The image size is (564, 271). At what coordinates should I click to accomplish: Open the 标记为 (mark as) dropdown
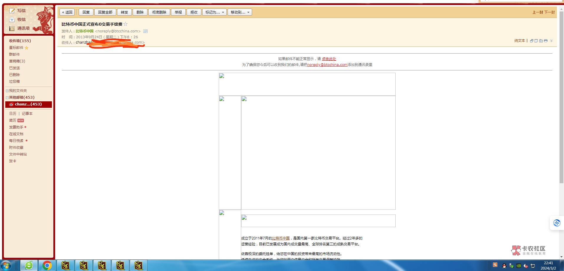tap(214, 12)
